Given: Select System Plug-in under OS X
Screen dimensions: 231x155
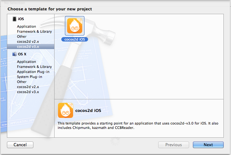Looking at the screenshot, I should point(29,77).
